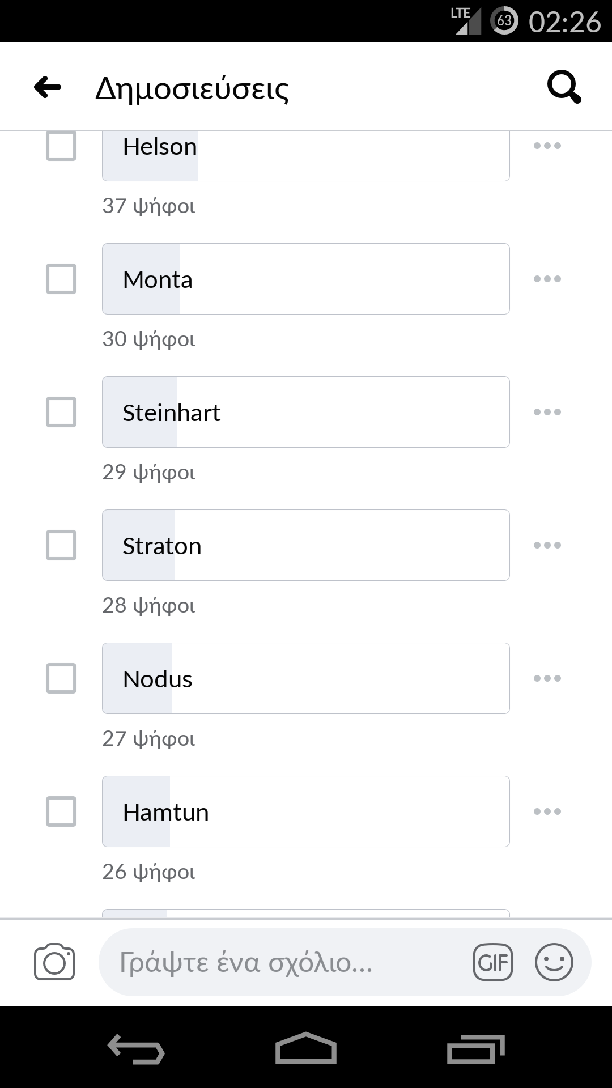612x1088 pixels.
Task: View the 28 votes for Straton
Action: click(148, 605)
